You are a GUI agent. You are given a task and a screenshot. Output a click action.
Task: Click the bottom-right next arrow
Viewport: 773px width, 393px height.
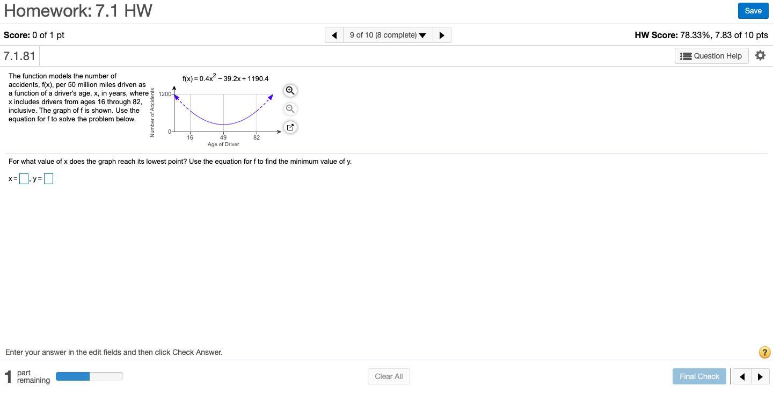click(x=760, y=376)
